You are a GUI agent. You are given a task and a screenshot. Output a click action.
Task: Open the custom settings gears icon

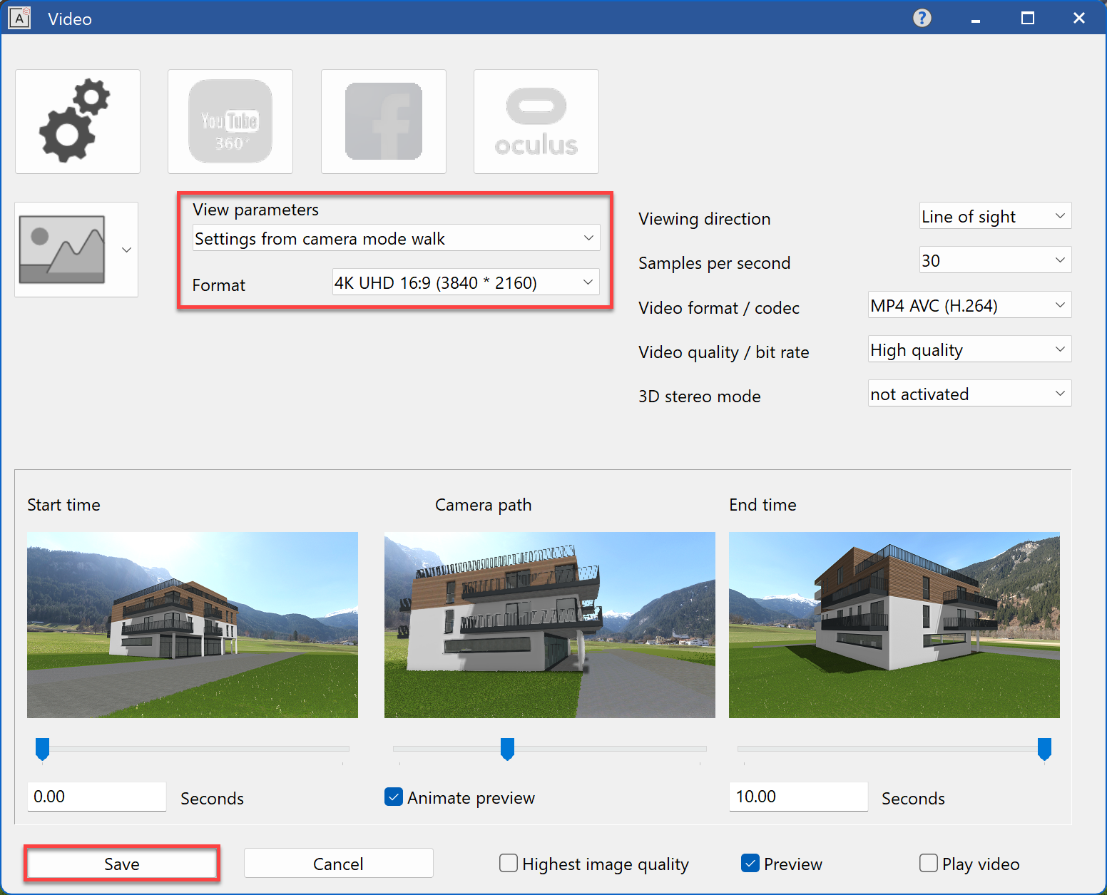point(78,121)
